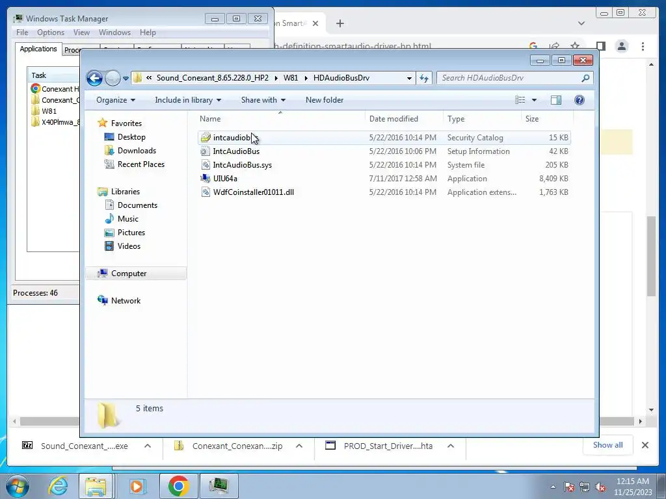Viewport: 666px width, 499px height.
Task: Click the Chrome profile avatar icon
Action: (x=621, y=46)
